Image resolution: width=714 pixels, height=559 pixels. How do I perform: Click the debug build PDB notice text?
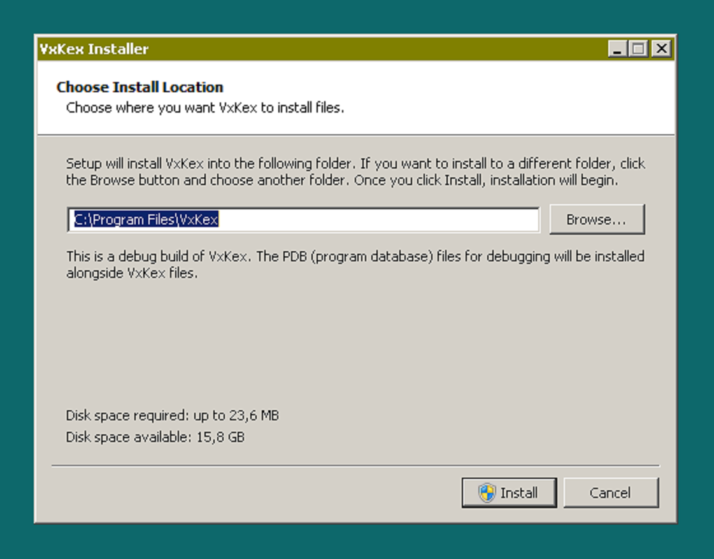point(355,265)
